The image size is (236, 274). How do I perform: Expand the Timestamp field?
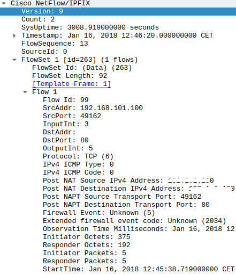tap(14, 35)
